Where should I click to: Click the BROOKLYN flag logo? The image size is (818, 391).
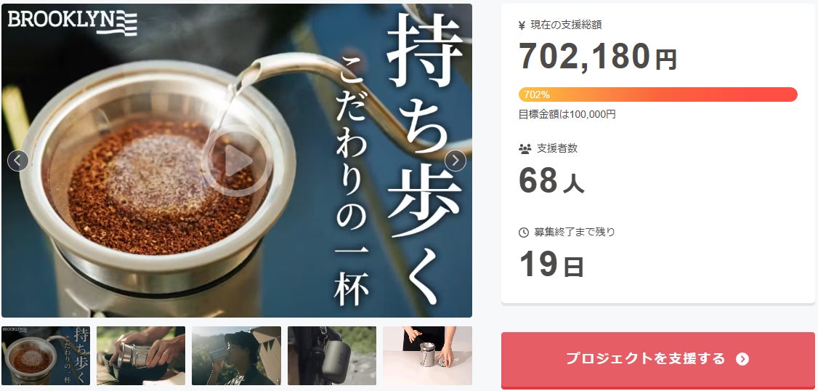(x=73, y=22)
